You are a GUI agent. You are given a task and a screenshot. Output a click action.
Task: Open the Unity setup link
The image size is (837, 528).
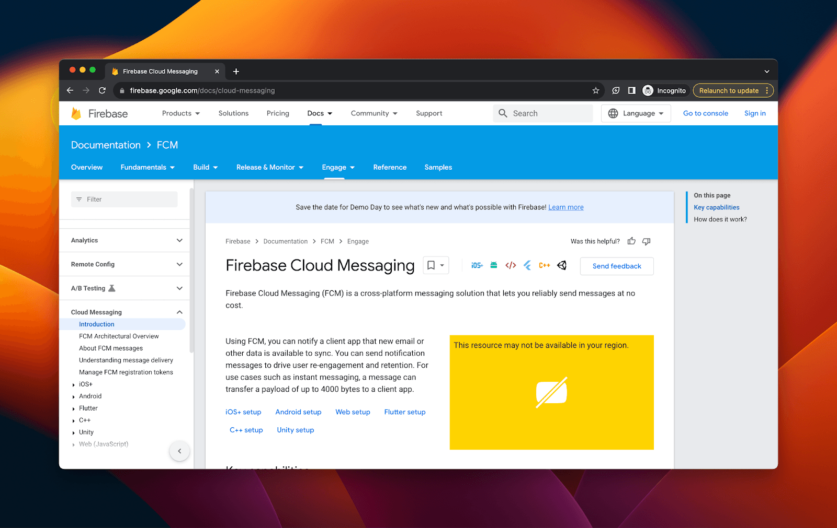tap(296, 430)
